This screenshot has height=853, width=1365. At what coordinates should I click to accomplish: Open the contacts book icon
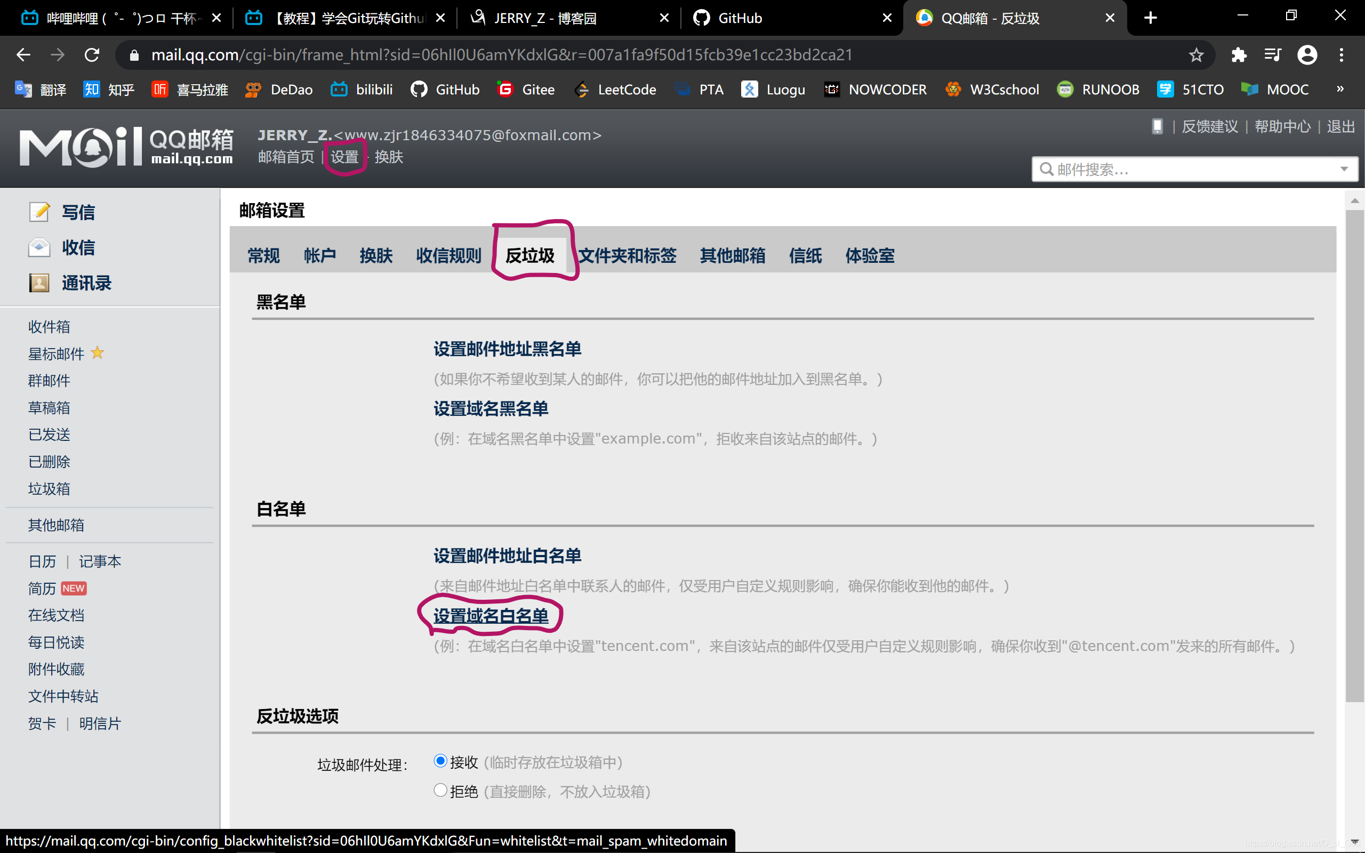pos(39,283)
